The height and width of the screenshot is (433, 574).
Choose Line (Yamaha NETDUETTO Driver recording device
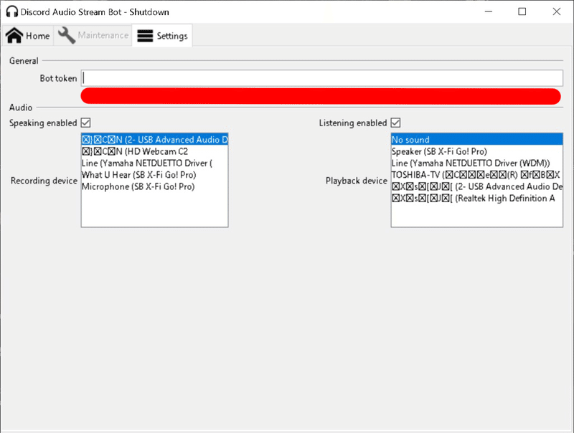click(x=154, y=163)
